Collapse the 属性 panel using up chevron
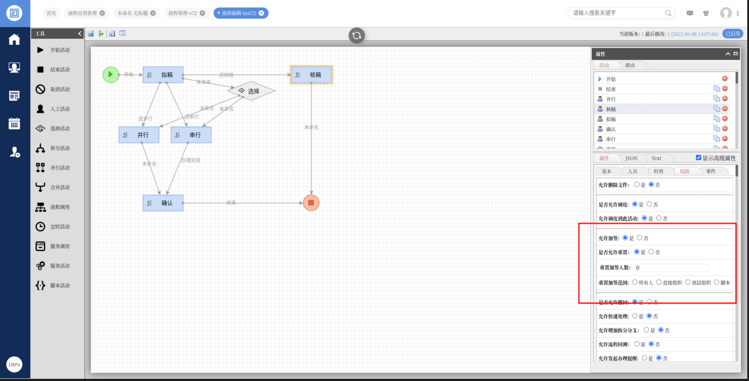The height and width of the screenshot is (381, 749). pos(728,54)
